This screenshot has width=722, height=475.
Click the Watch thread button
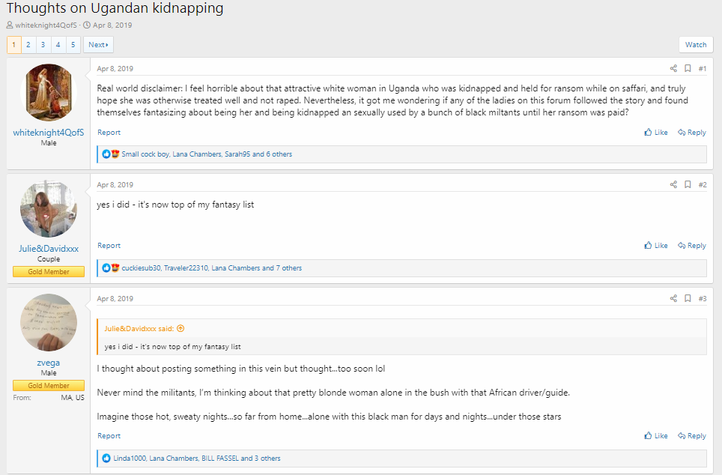pyautogui.click(x=695, y=45)
